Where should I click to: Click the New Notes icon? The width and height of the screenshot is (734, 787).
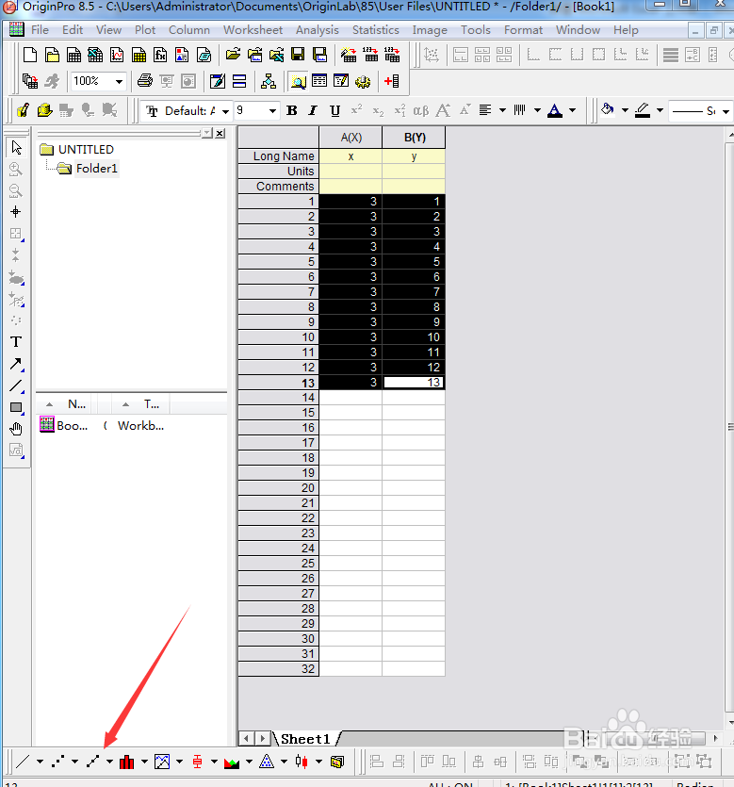point(204,55)
